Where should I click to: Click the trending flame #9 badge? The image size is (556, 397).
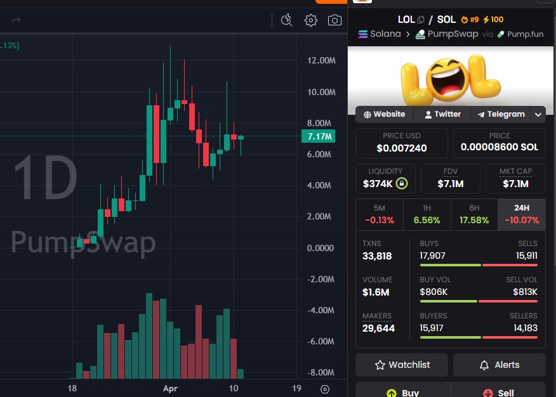tap(470, 20)
